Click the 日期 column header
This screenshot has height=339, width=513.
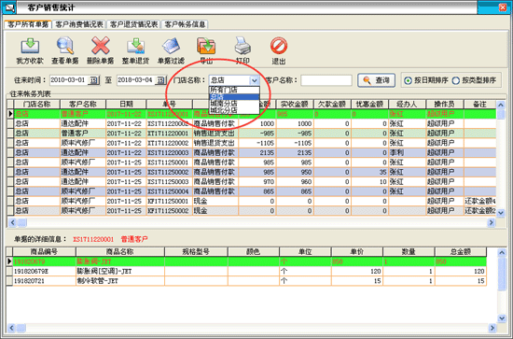pos(126,105)
